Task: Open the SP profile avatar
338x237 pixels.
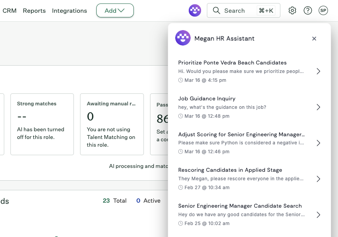Action: click(x=323, y=10)
